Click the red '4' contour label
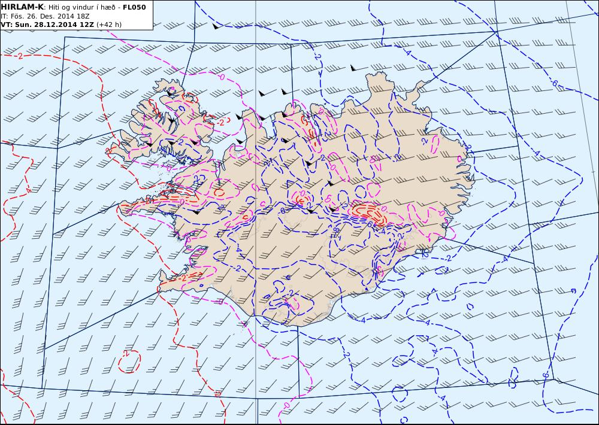Viewport: 599px width, 425px height. pyautogui.click(x=29, y=190)
